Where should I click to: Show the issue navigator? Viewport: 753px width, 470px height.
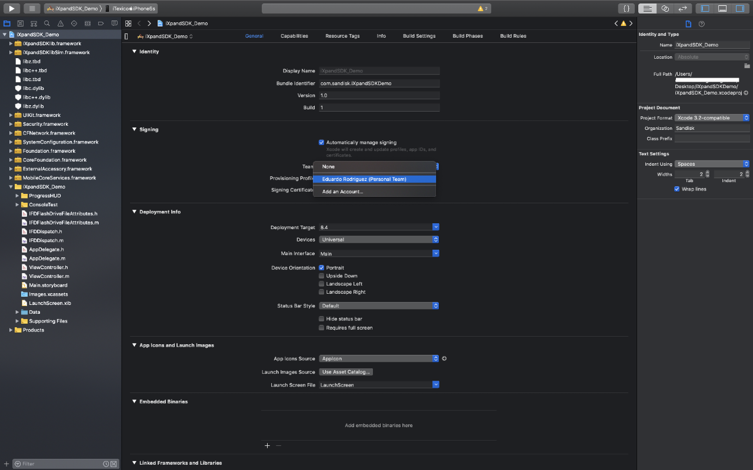61,23
